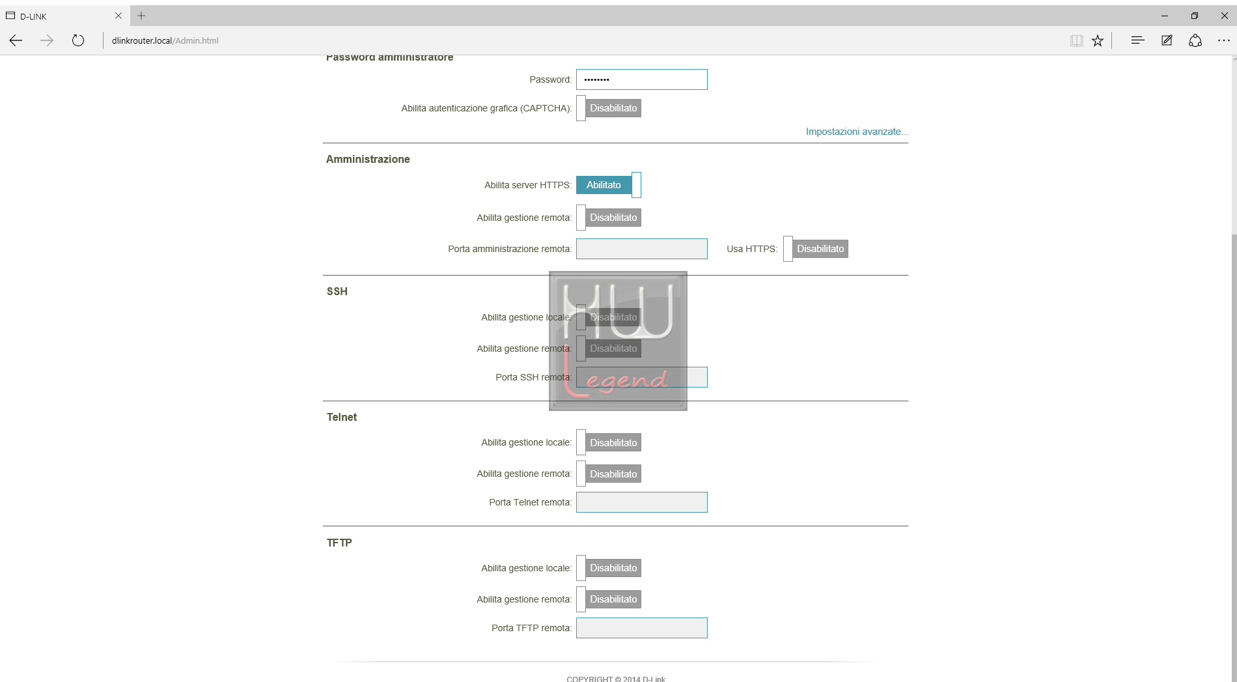
Task: Toggle Abilita server HTTPS switch
Action: pos(609,185)
